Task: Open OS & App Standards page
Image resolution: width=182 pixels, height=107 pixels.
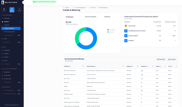Action: pos(10,32)
